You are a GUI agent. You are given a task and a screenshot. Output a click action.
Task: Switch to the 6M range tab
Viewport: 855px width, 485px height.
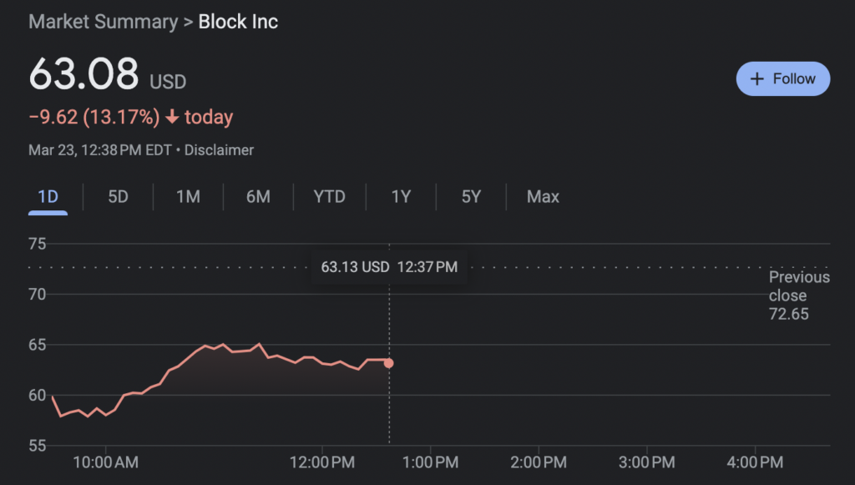[258, 197]
